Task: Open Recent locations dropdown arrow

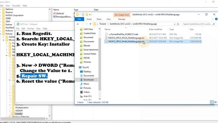Action: pos(87,24)
